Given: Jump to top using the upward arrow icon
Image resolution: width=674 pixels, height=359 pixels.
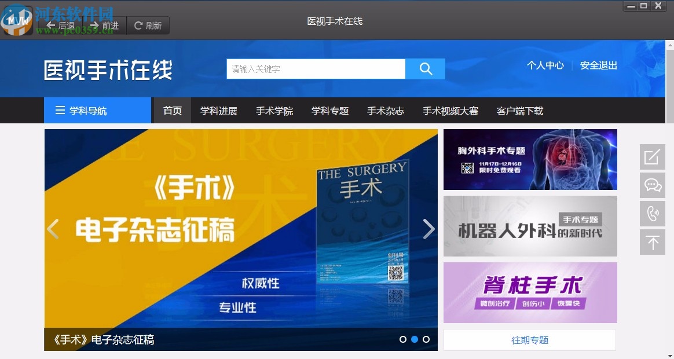Looking at the screenshot, I should (653, 242).
